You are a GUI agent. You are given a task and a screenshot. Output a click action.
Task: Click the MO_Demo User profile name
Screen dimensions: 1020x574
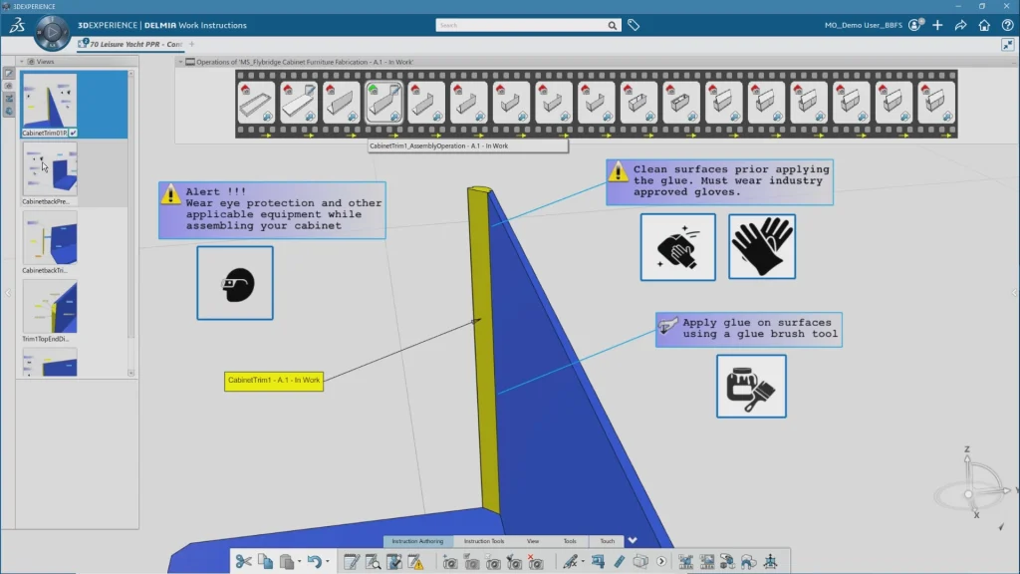coord(864,25)
